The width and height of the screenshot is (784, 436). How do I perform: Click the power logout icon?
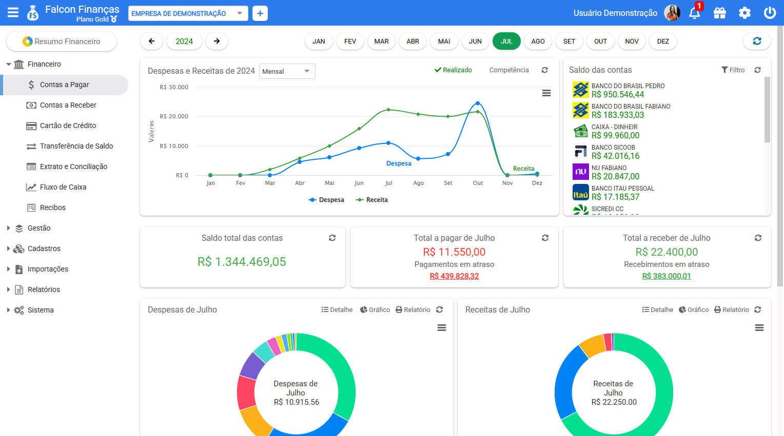tap(770, 13)
